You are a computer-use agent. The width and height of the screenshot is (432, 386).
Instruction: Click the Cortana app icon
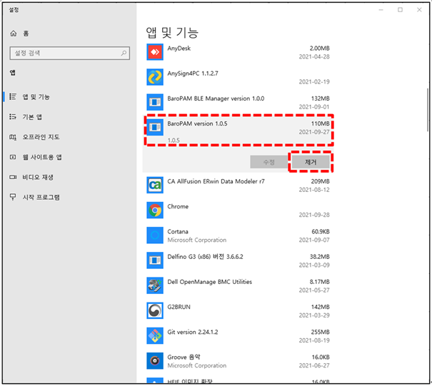pyautogui.click(x=155, y=235)
